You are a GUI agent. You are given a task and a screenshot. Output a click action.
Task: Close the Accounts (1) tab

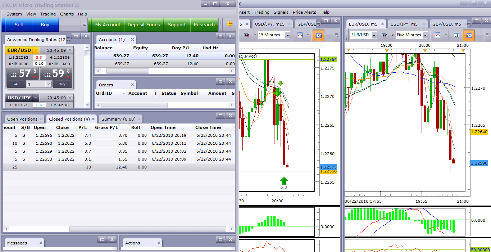point(132,40)
